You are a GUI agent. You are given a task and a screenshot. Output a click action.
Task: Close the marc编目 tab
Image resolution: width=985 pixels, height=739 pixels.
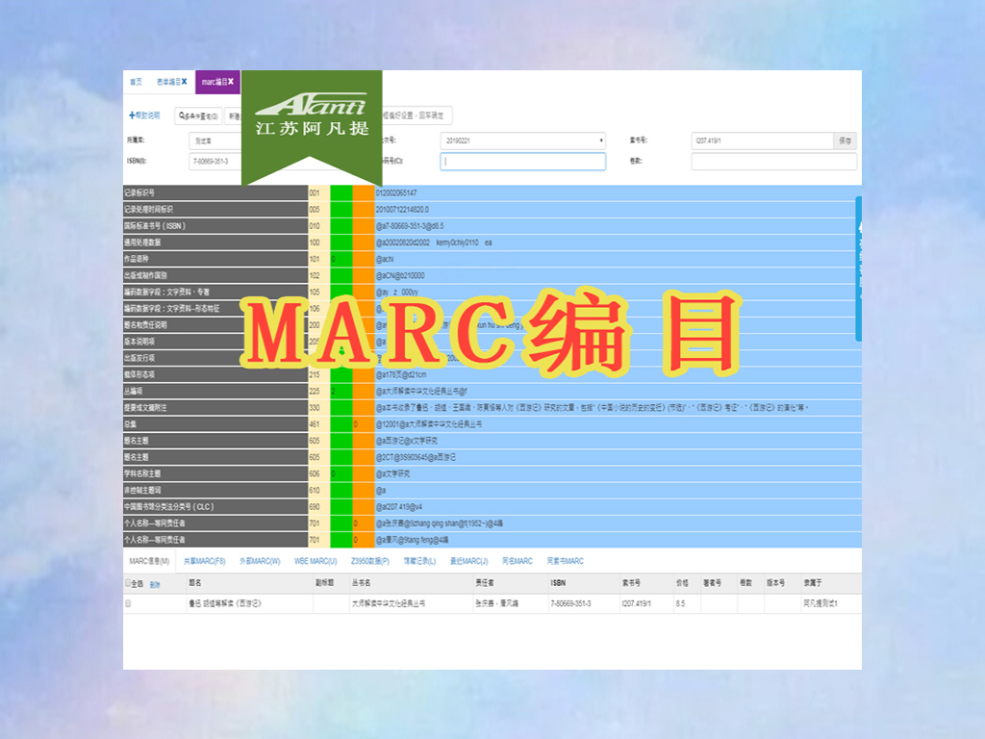tap(231, 82)
